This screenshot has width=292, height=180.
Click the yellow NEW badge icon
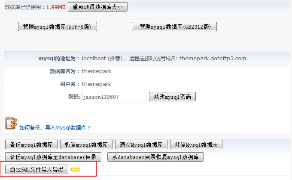[x=75, y=169]
